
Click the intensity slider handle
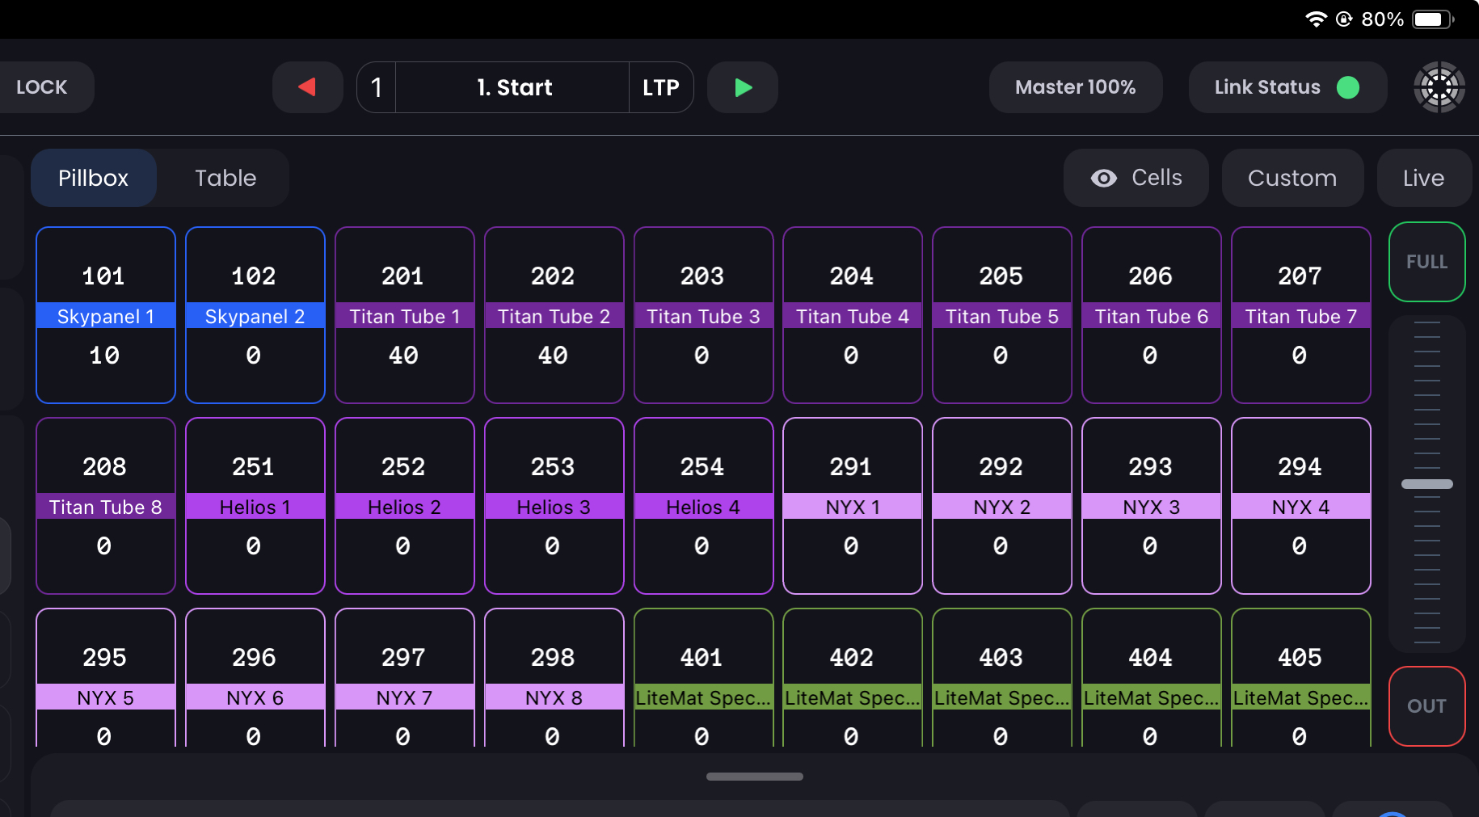coord(1426,484)
